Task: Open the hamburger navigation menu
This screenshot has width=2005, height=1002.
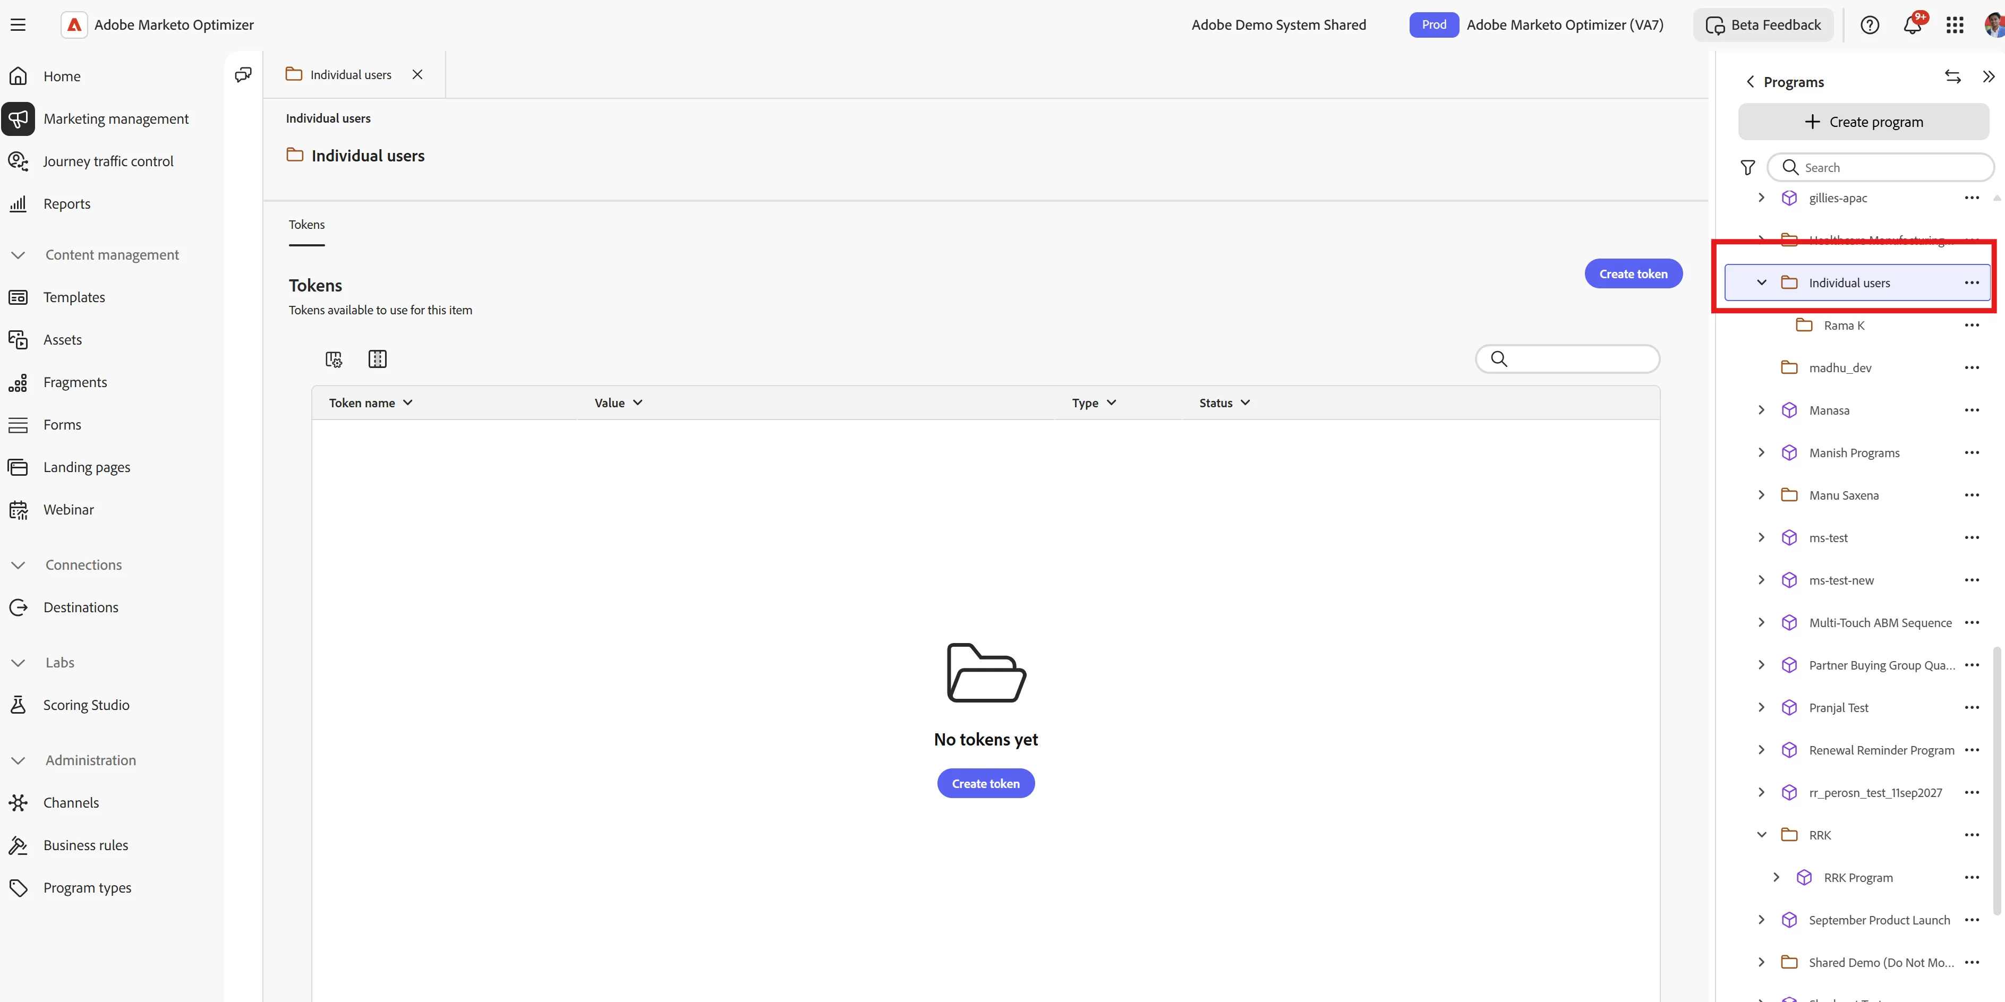Action: [18, 25]
